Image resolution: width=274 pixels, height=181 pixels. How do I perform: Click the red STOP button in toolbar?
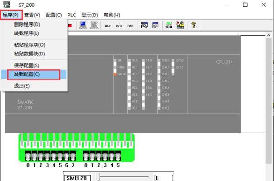click(x=70, y=26)
